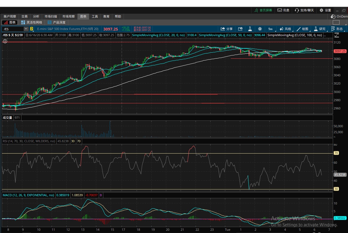Screen dimensions: 348x233
Task: Switch to 教育 tab
Action: (x=106, y=16)
